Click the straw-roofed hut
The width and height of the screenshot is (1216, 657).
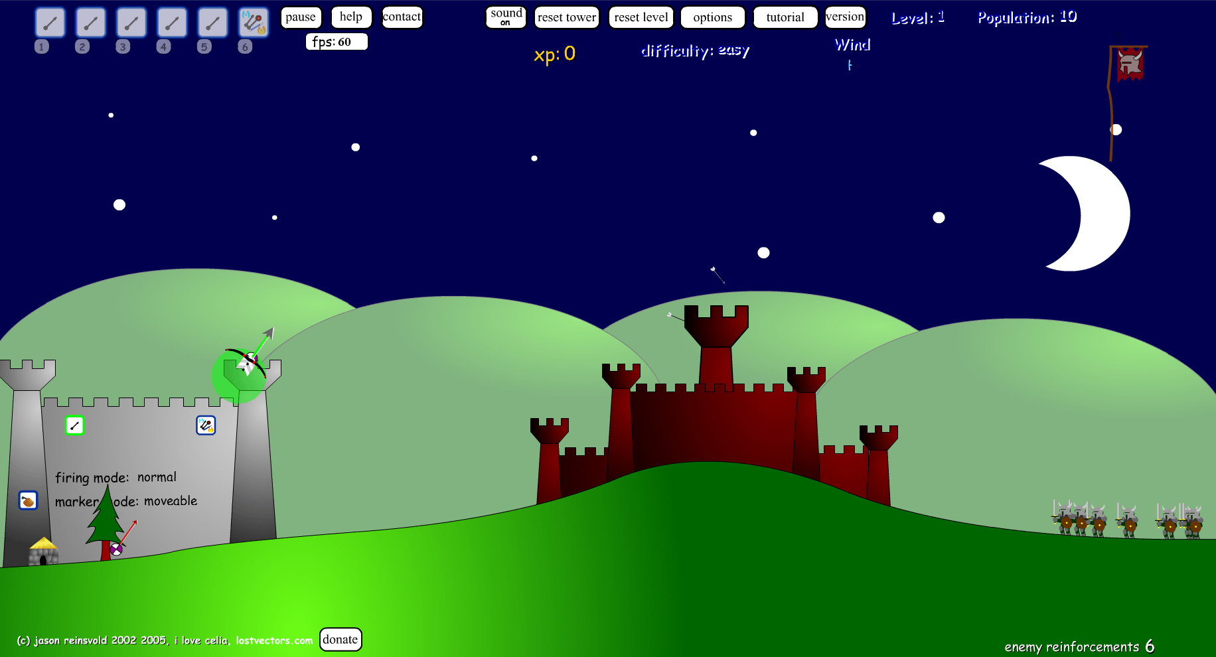(x=43, y=551)
